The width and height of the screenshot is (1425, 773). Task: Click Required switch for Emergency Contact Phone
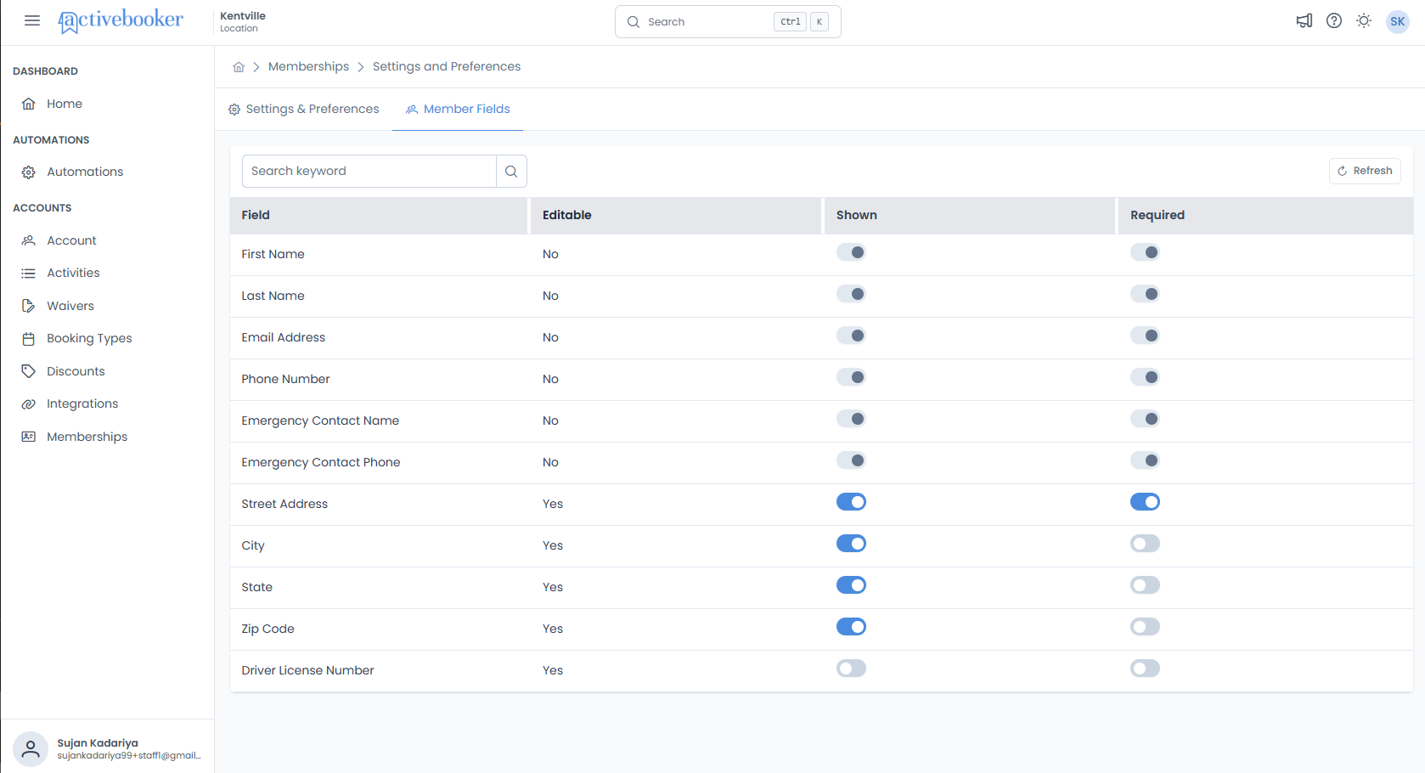click(x=1145, y=460)
